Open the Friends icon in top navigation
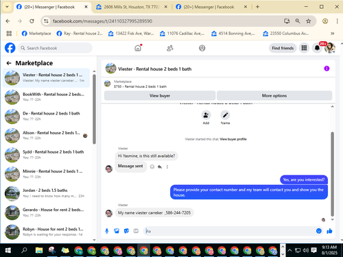343x257 pixels. [x=170, y=48]
